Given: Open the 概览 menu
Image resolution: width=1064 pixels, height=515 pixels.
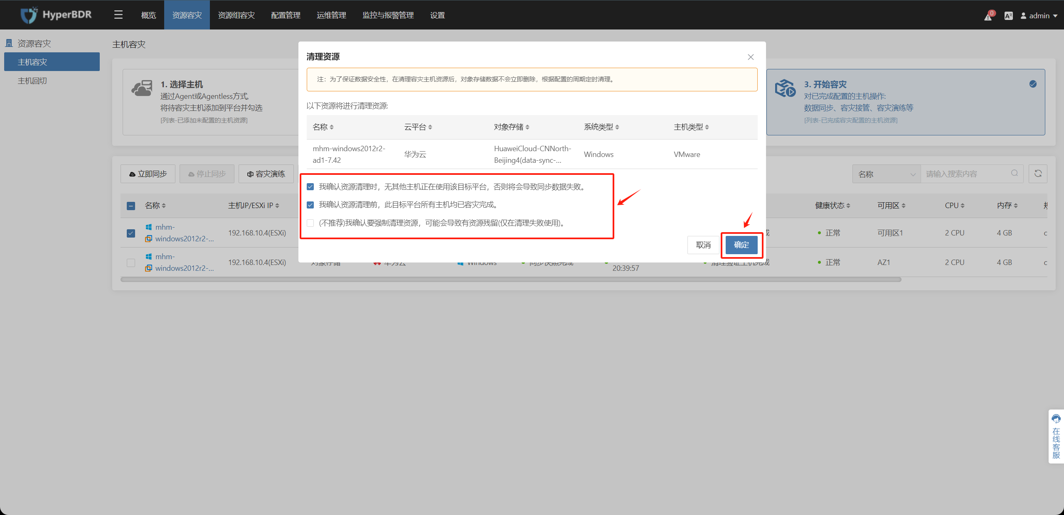Looking at the screenshot, I should 148,15.
